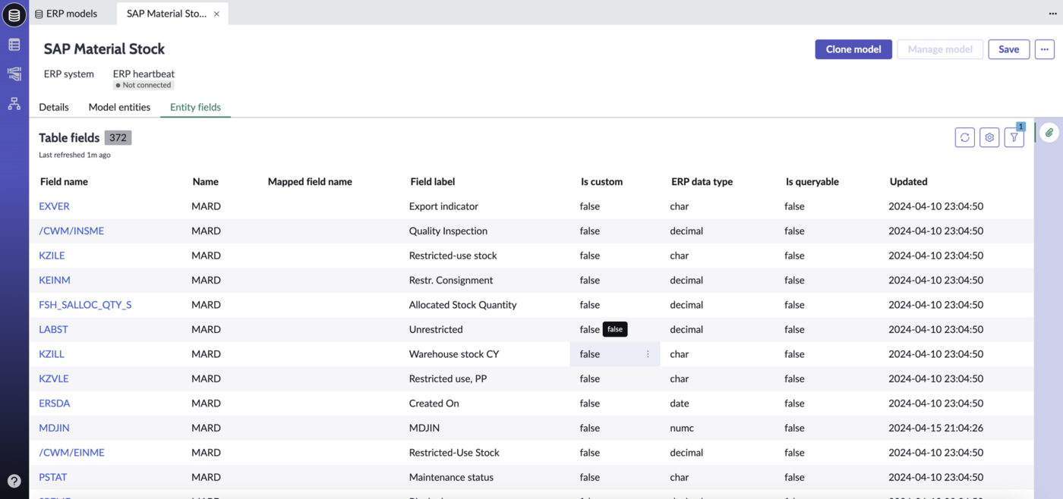Open table settings gear icon

click(x=989, y=137)
